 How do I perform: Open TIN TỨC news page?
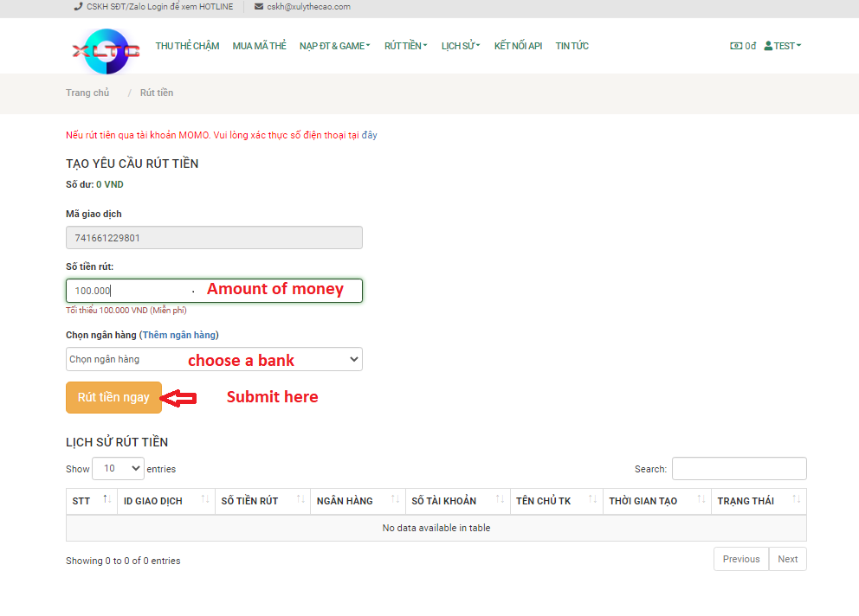572,46
